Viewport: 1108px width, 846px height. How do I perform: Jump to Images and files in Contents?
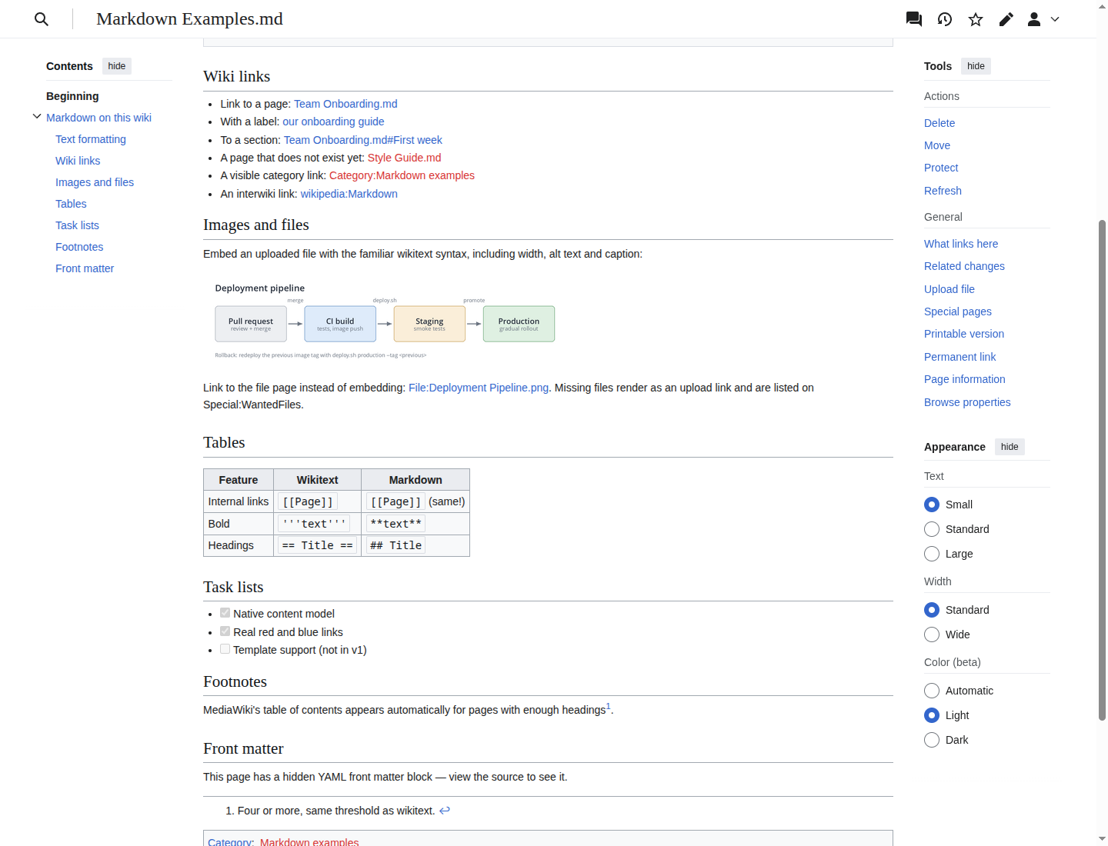pos(95,182)
